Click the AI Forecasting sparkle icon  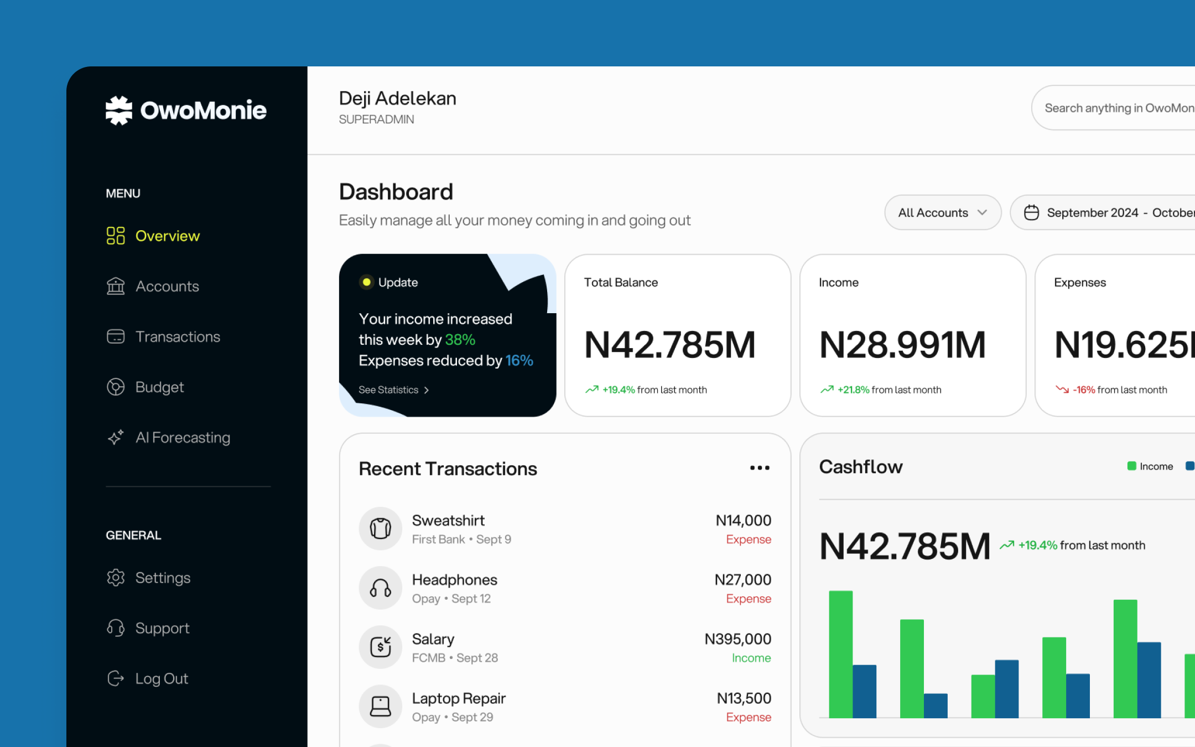tap(116, 437)
